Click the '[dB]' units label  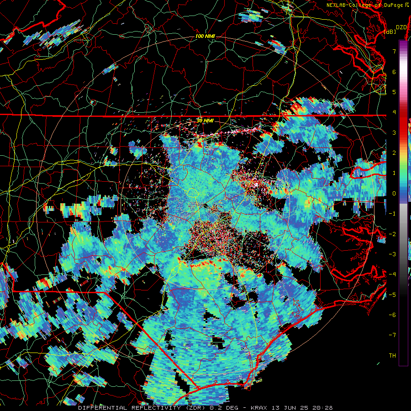(390, 32)
